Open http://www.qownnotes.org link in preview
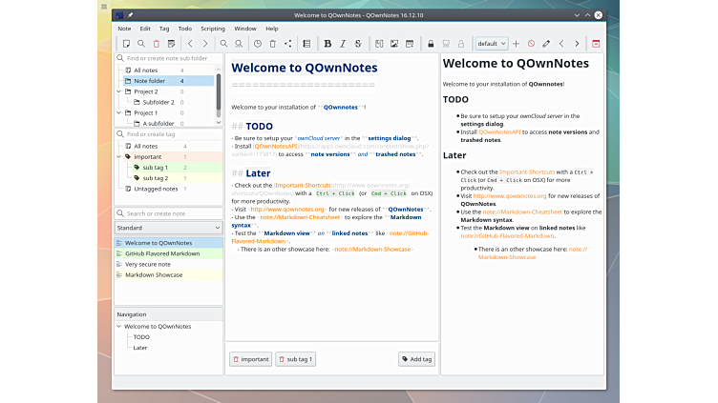Viewport: 718px width, 403px height. 510,195
